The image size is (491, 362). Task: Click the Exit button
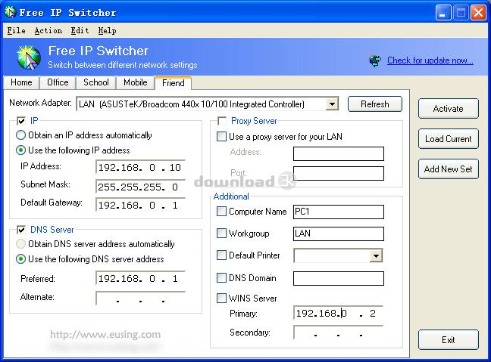[448, 339]
